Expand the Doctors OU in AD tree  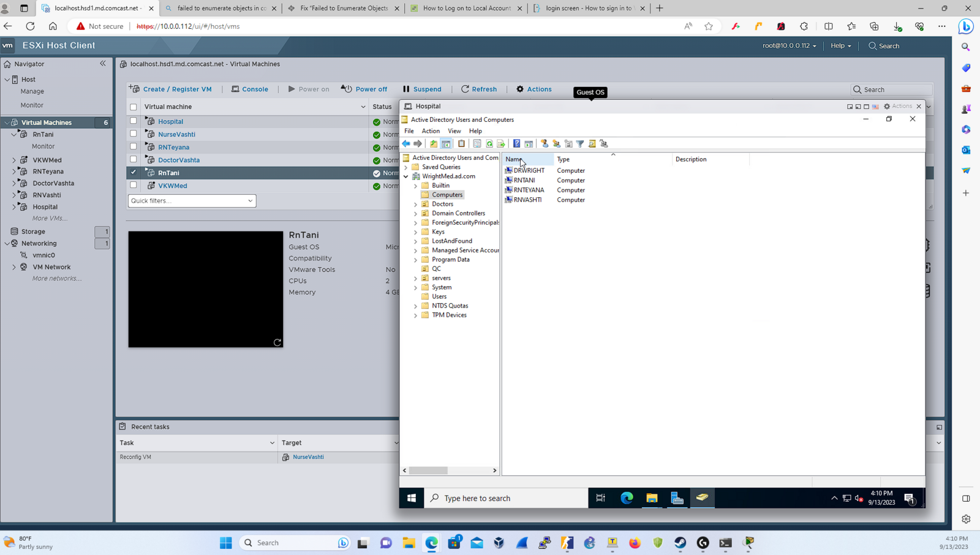pos(416,204)
